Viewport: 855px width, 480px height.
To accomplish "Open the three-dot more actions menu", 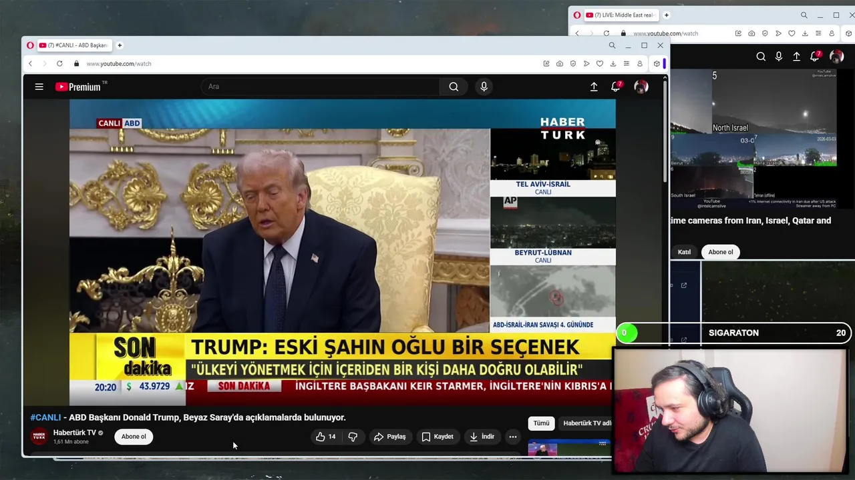I will click(x=513, y=437).
